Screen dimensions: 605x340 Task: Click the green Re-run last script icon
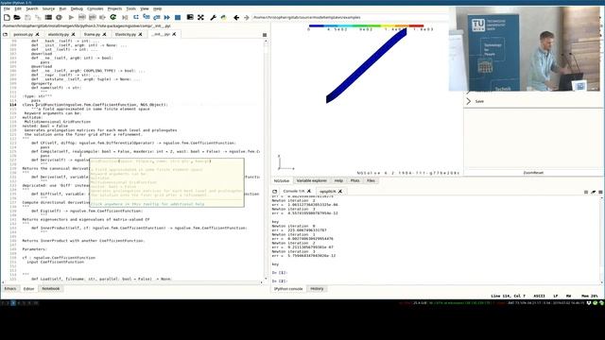[113, 17]
